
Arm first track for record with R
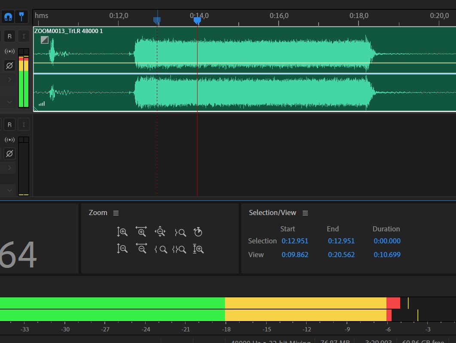click(9, 36)
